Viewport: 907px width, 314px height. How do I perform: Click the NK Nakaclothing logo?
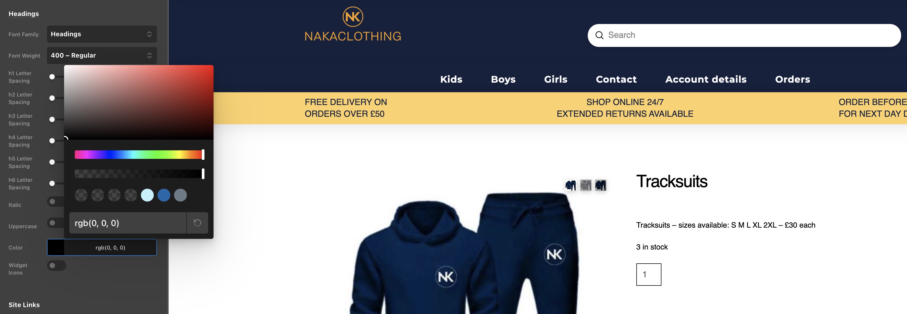coord(353,24)
